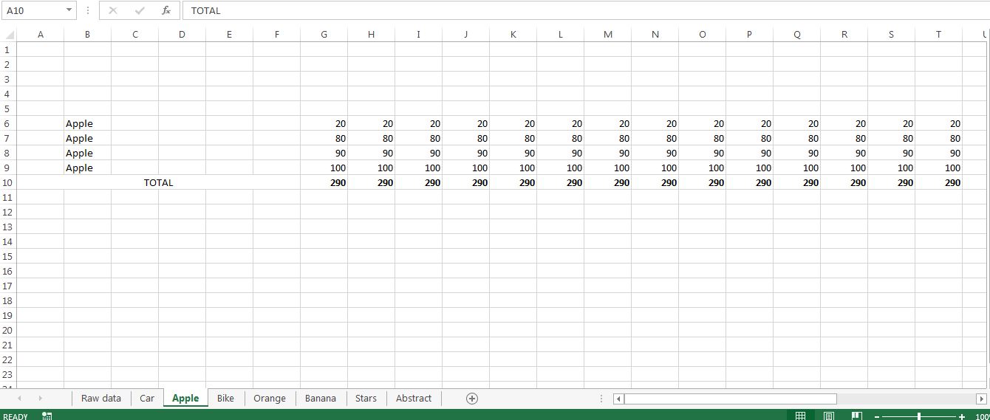Click the Select All corner triangle

pyautogui.click(x=9, y=35)
